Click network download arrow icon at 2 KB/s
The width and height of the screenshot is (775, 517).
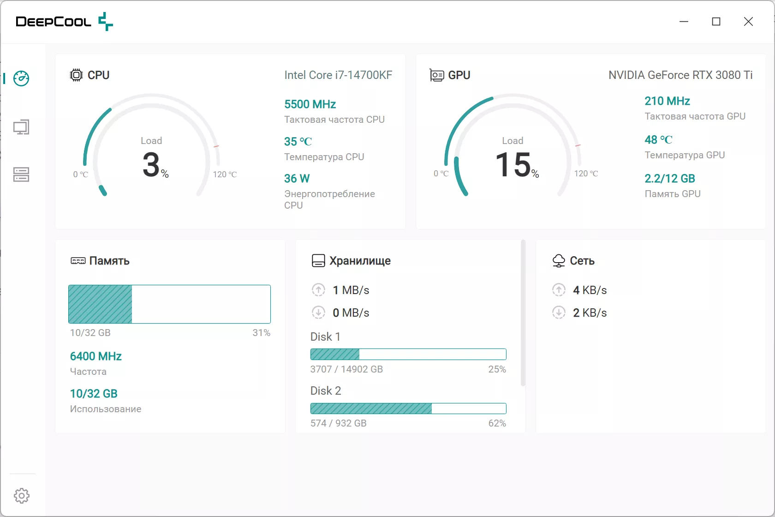click(x=559, y=313)
